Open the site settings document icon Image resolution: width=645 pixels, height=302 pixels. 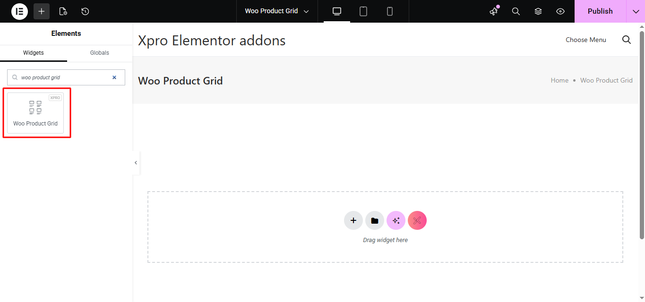tap(63, 11)
